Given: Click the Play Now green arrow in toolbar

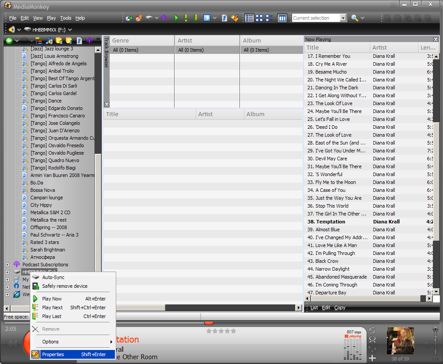Looking at the screenshot, I should coord(176,18).
